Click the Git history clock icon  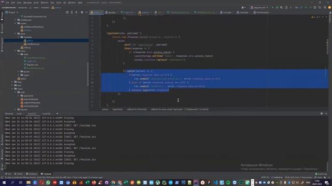pos(315,7)
